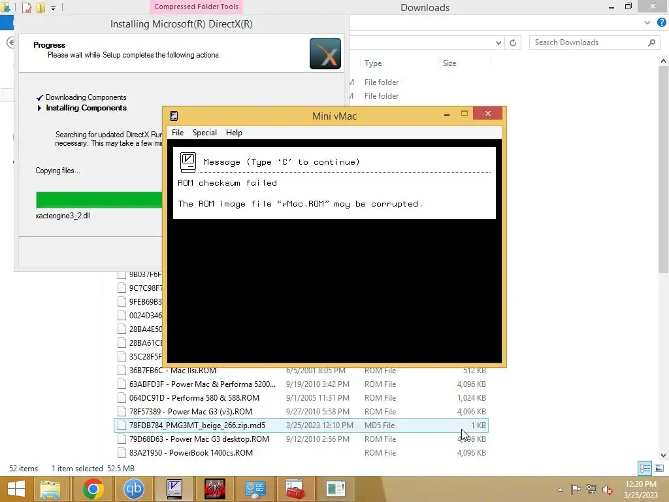Sort files by the Type column
Image resolution: width=669 pixels, height=502 pixels.
pos(373,63)
